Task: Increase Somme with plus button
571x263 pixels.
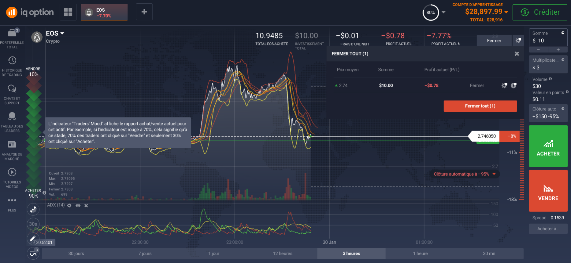Action: coord(558,50)
